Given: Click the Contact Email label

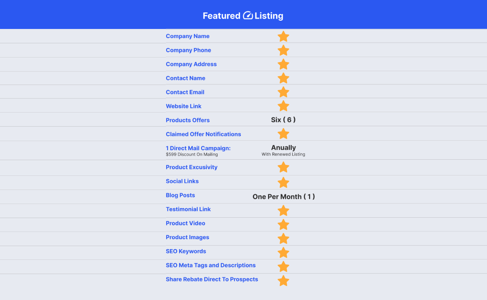Looking at the screenshot, I should point(185,92).
